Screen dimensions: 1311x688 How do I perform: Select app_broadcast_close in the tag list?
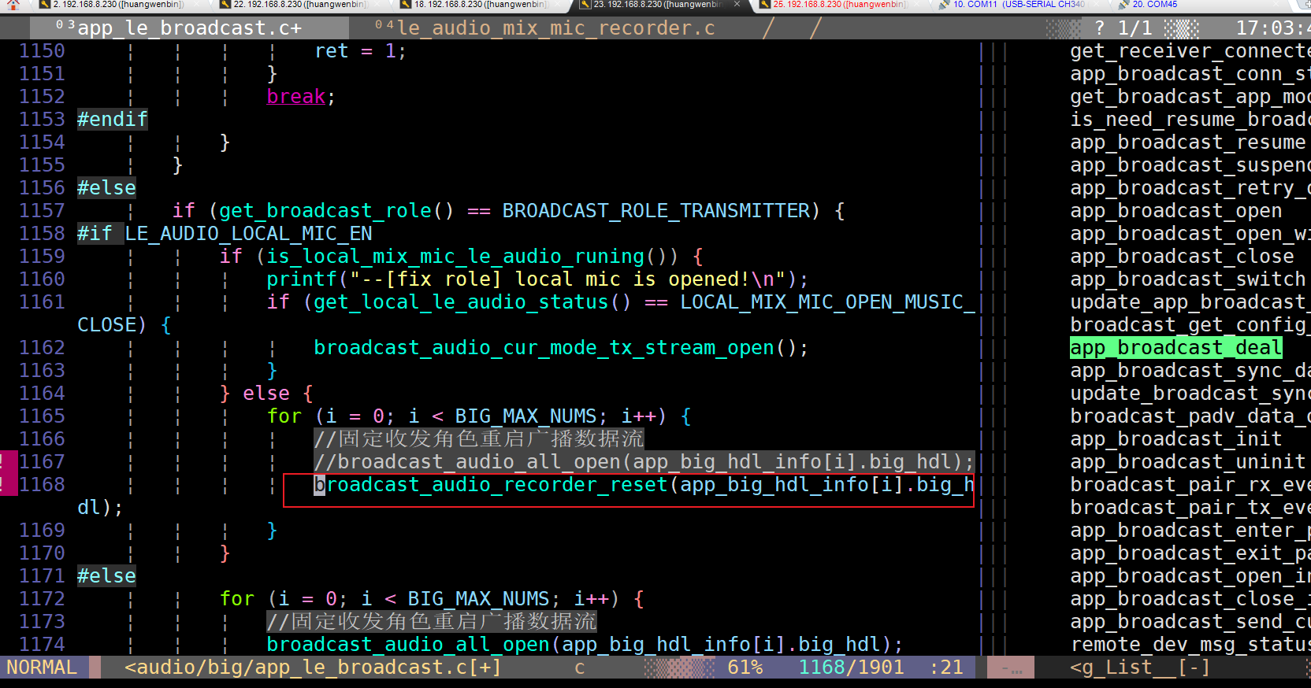pyautogui.click(x=1182, y=257)
